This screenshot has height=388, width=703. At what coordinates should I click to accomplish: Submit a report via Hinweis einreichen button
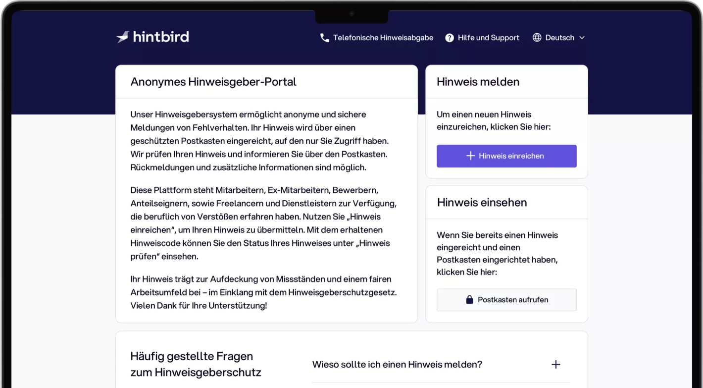click(x=506, y=156)
